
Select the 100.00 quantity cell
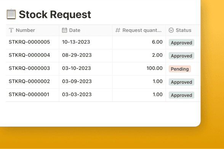point(139,69)
